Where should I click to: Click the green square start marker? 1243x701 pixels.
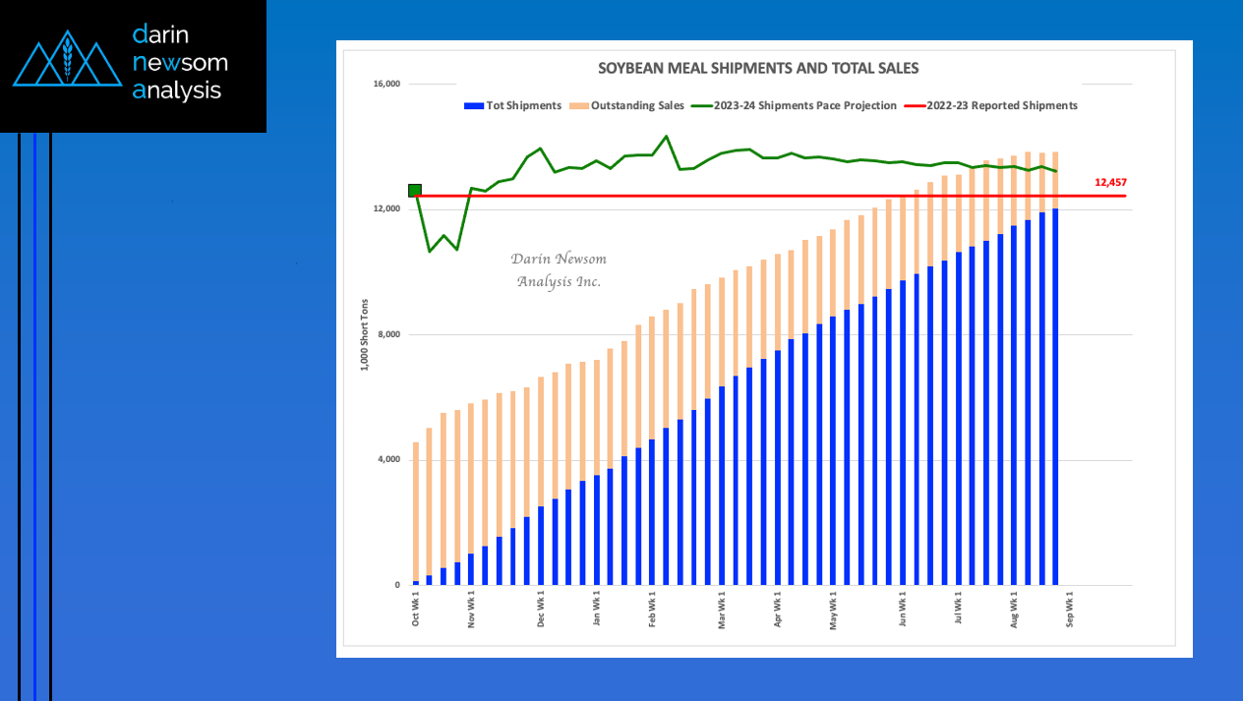coord(415,191)
